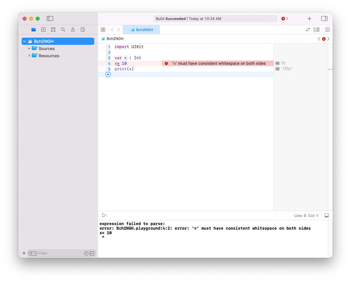Toggle recent files filter clock

86,253
